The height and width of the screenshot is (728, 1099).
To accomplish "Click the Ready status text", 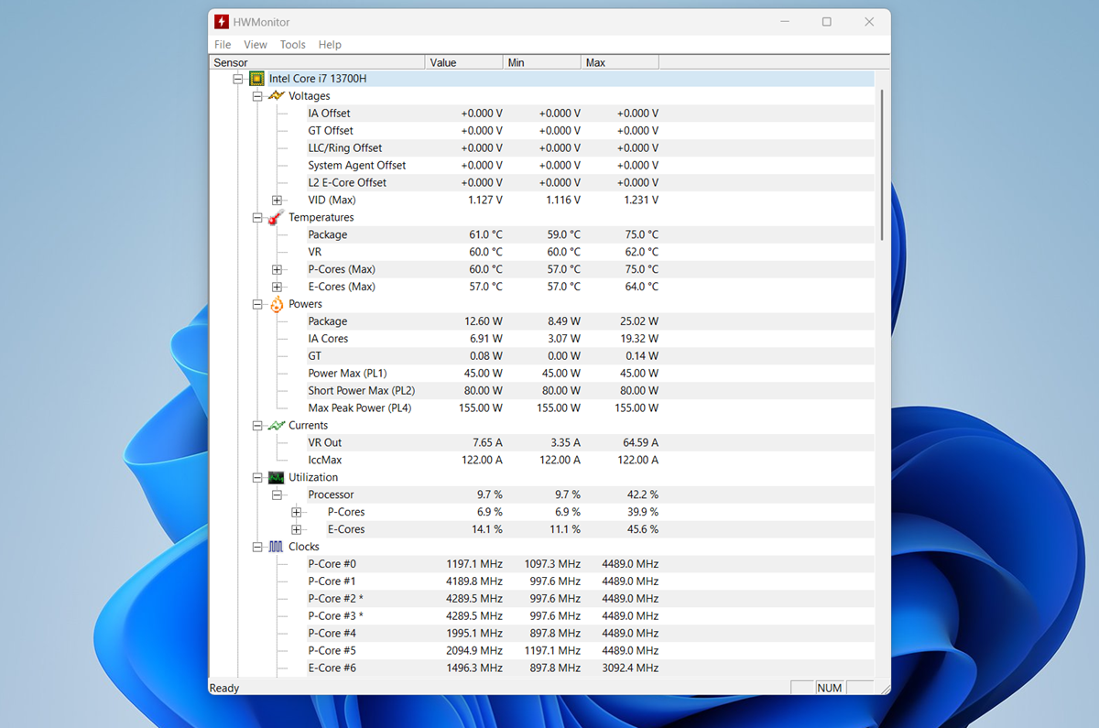I will (x=224, y=688).
